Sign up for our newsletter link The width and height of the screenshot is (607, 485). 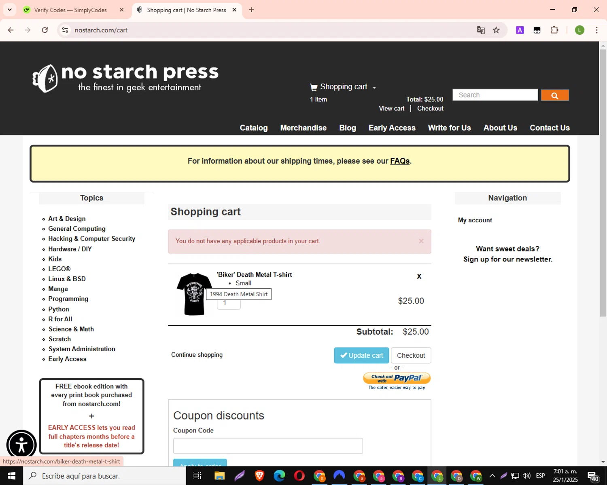(508, 259)
